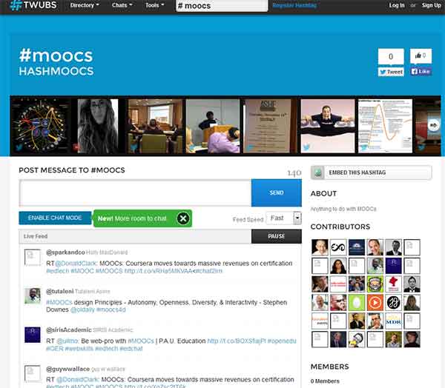The image size is (445, 388).
Task: Click the #openedu hashtag in sirisAcademic tweet
Action: (x=282, y=341)
